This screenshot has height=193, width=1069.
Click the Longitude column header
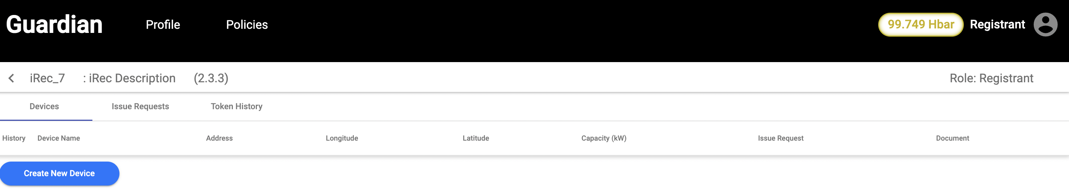(341, 138)
